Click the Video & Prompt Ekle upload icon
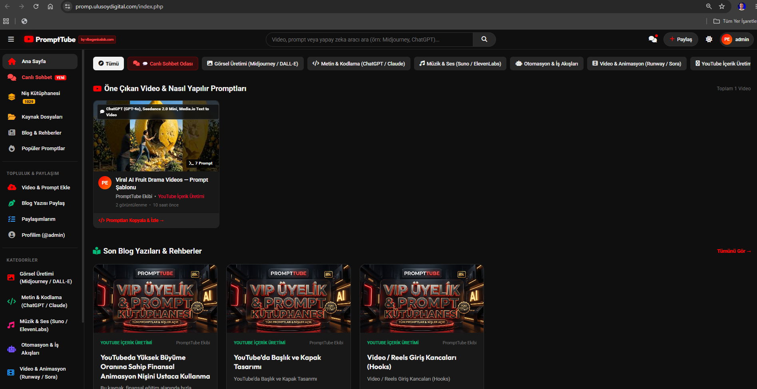The height and width of the screenshot is (389, 757). pyautogui.click(x=12, y=187)
